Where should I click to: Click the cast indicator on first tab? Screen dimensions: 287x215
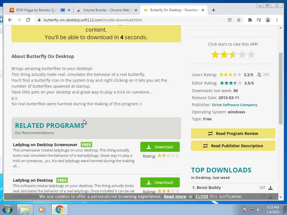(x=63, y=10)
